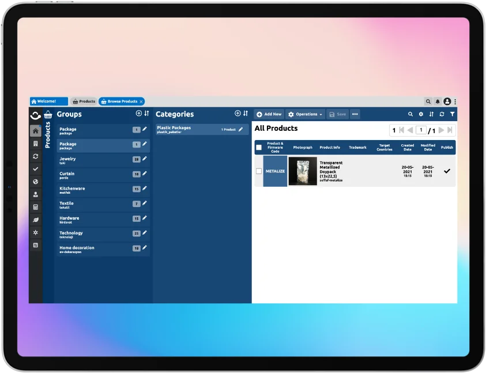Click the globe icon in left sidebar

point(36,182)
